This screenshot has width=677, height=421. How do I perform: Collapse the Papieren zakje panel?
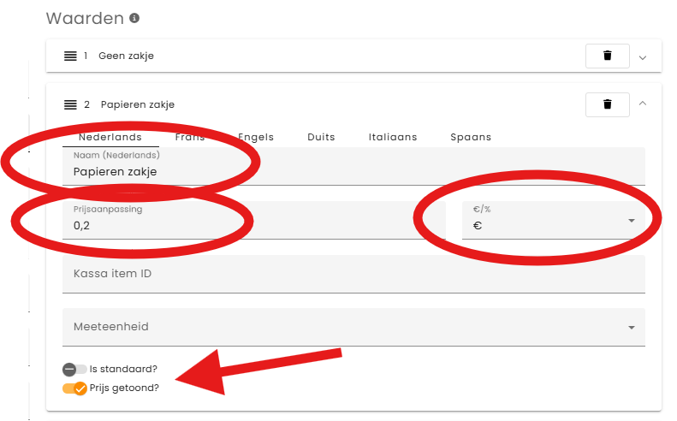coord(643,104)
